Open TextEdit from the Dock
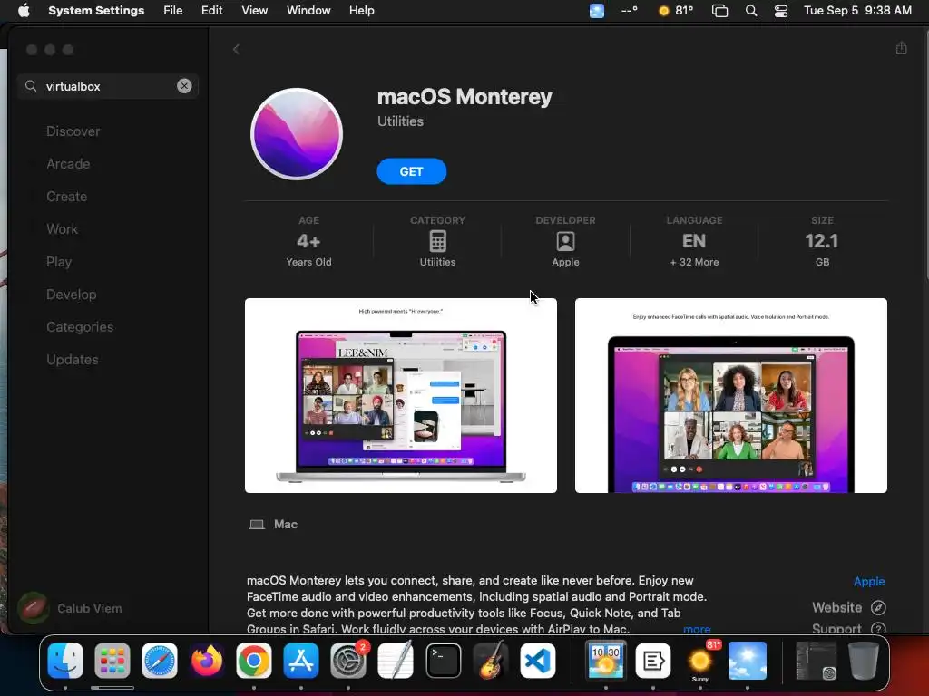 coord(396,661)
